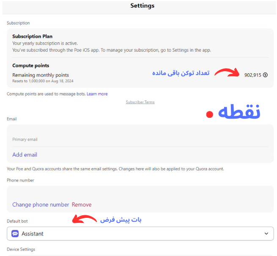Click the Remaining monthly points label
The height and width of the screenshot is (256, 277).
41,75
